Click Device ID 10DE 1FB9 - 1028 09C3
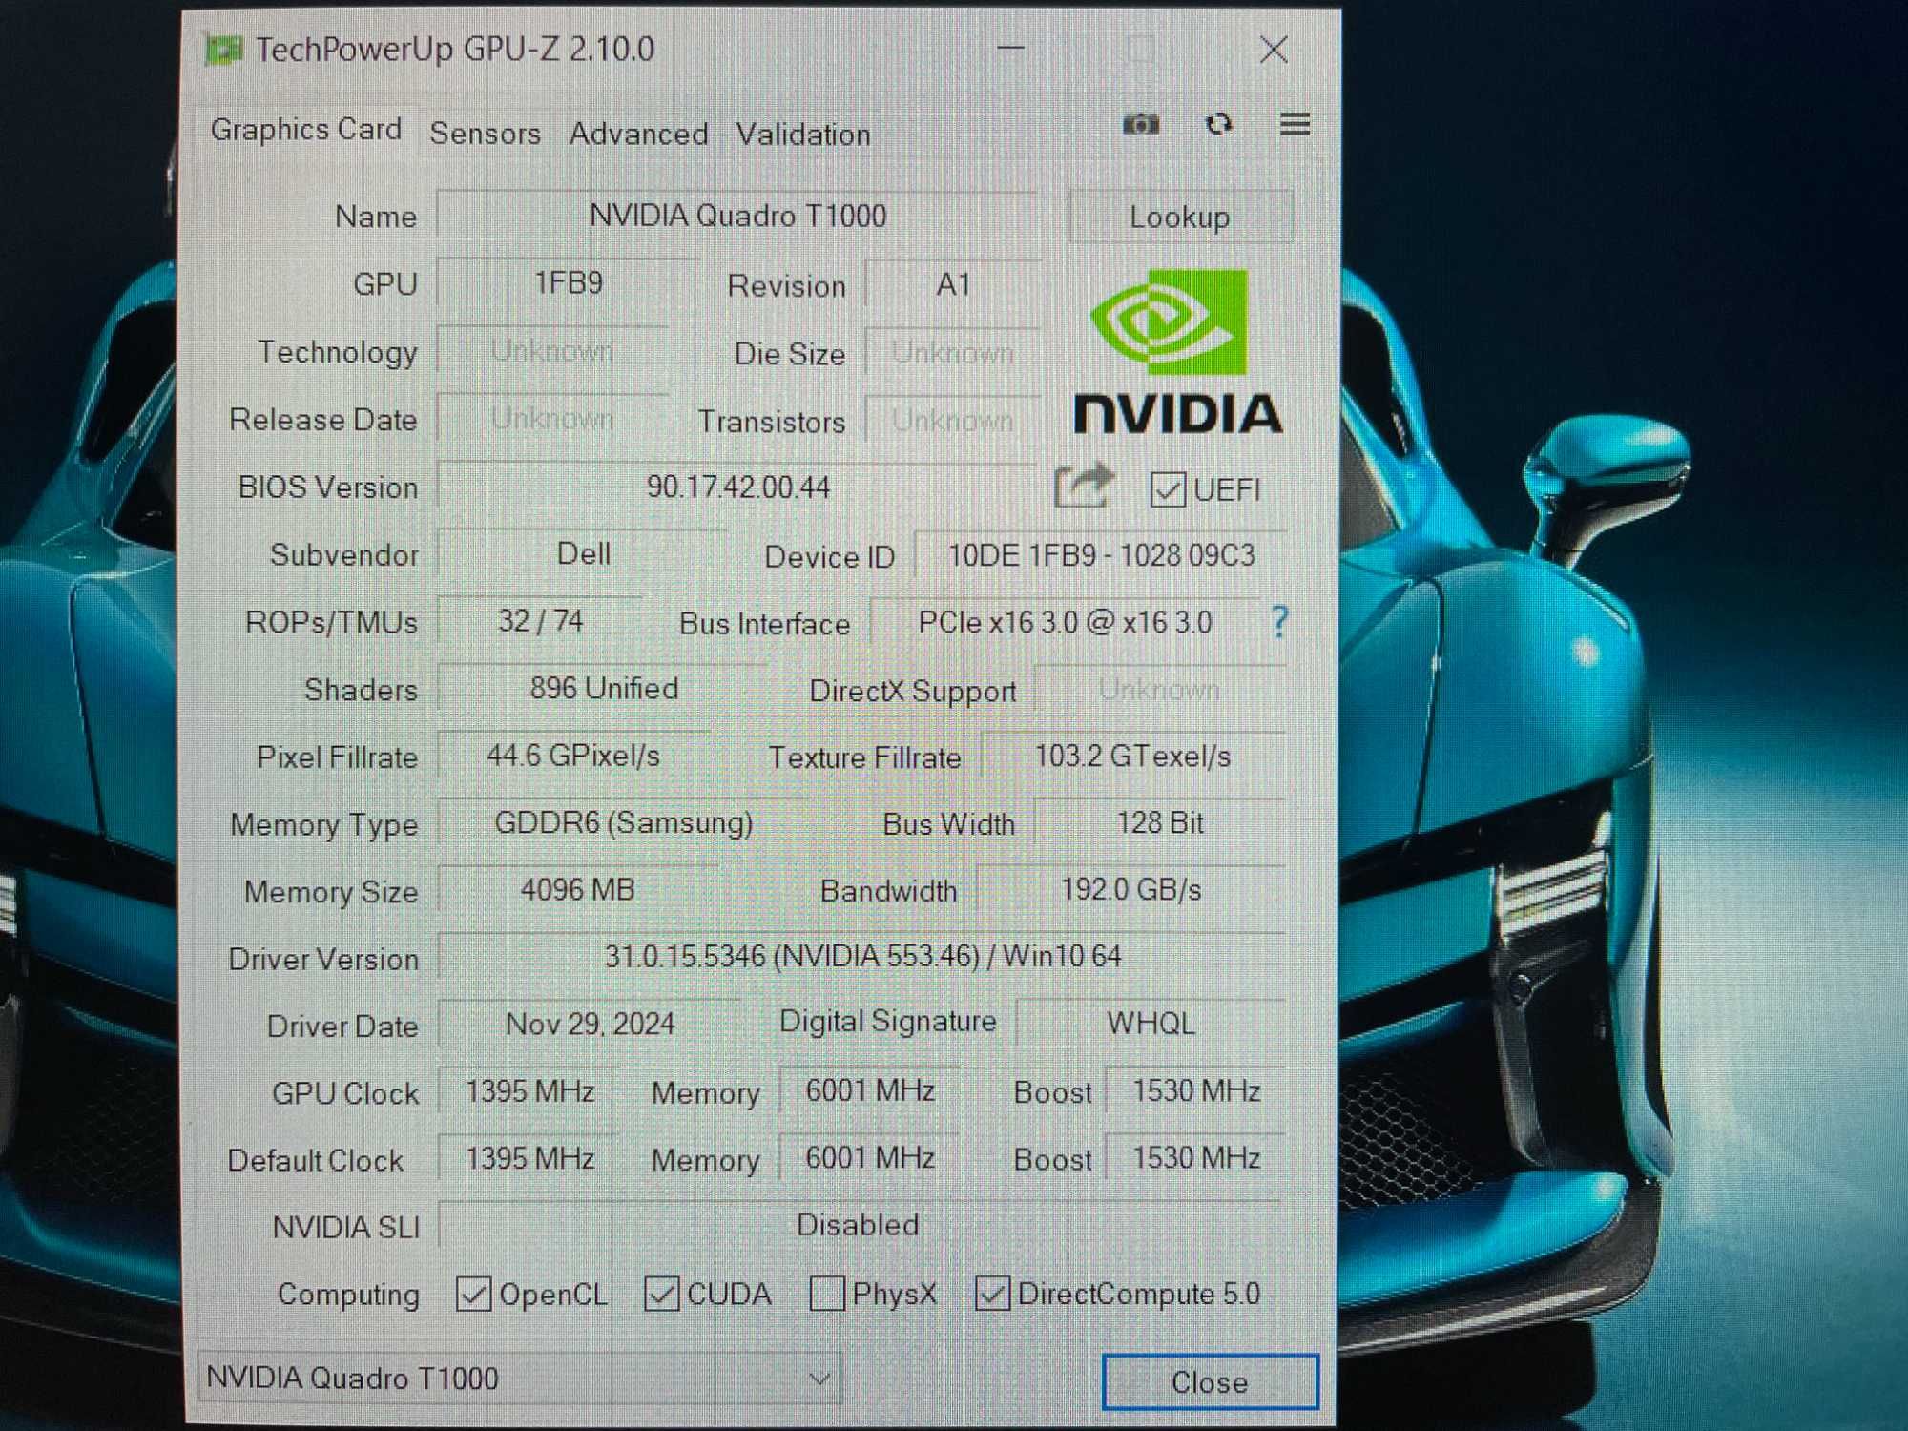The width and height of the screenshot is (1908, 1431). point(1100,555)
